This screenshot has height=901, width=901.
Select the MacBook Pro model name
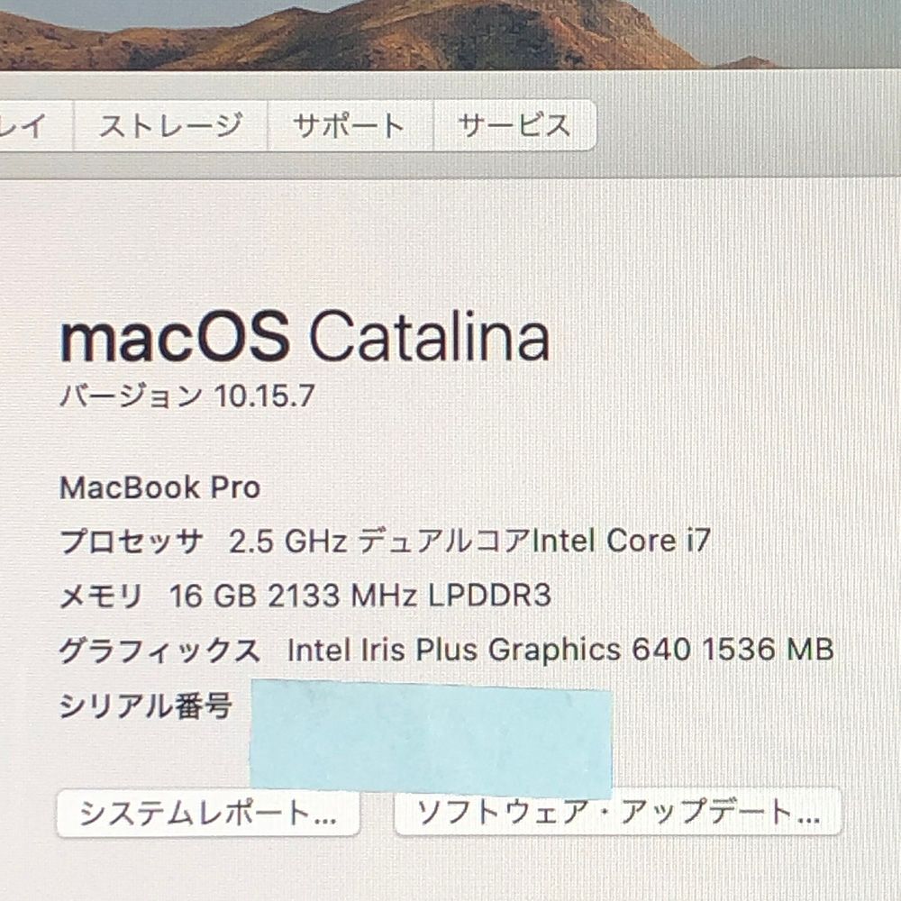160,487
